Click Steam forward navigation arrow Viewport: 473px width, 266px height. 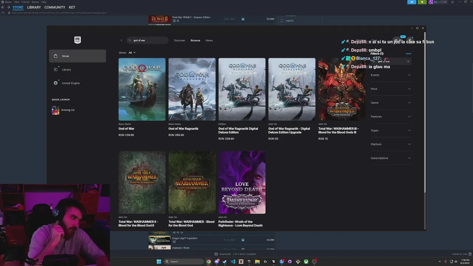point(8,7)
